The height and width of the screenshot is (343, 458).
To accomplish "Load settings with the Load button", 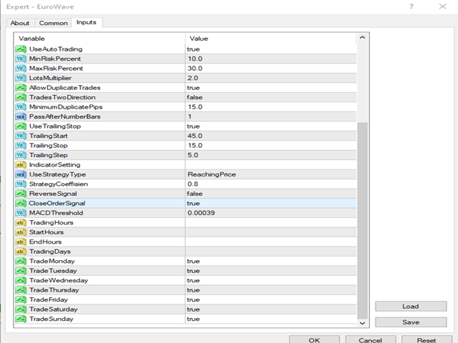I will [x=411, y=307].
